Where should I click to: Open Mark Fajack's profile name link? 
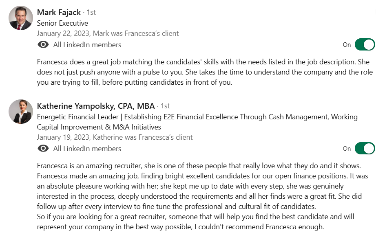[59, 12]
